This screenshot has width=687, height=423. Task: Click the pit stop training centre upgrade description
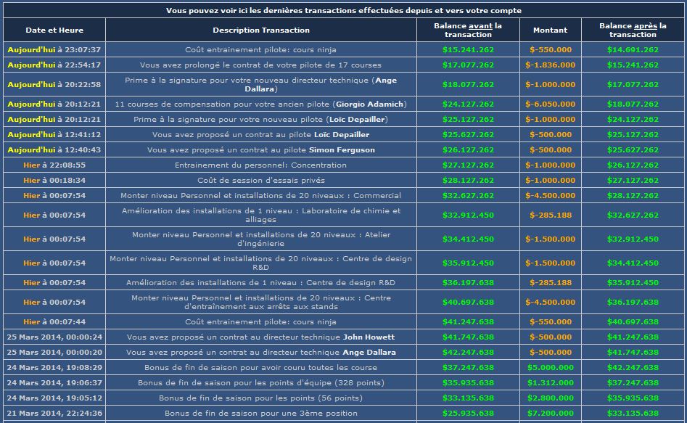[260, 303]
